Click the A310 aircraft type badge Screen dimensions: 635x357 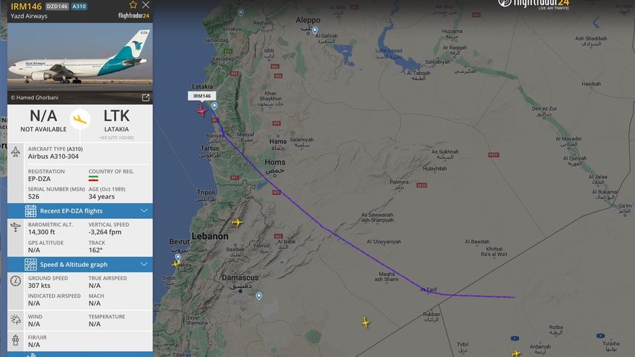pos(79,7)
